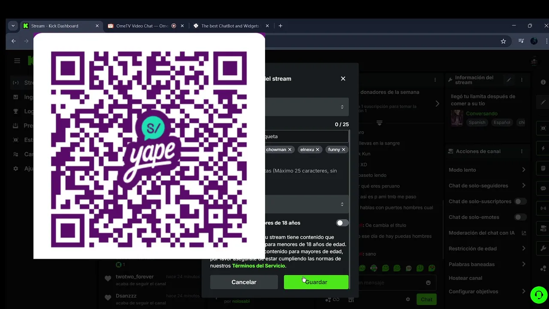549x309 pixels.
Task: Go back with the browser back arrow
Action: [x=14, y=41]
